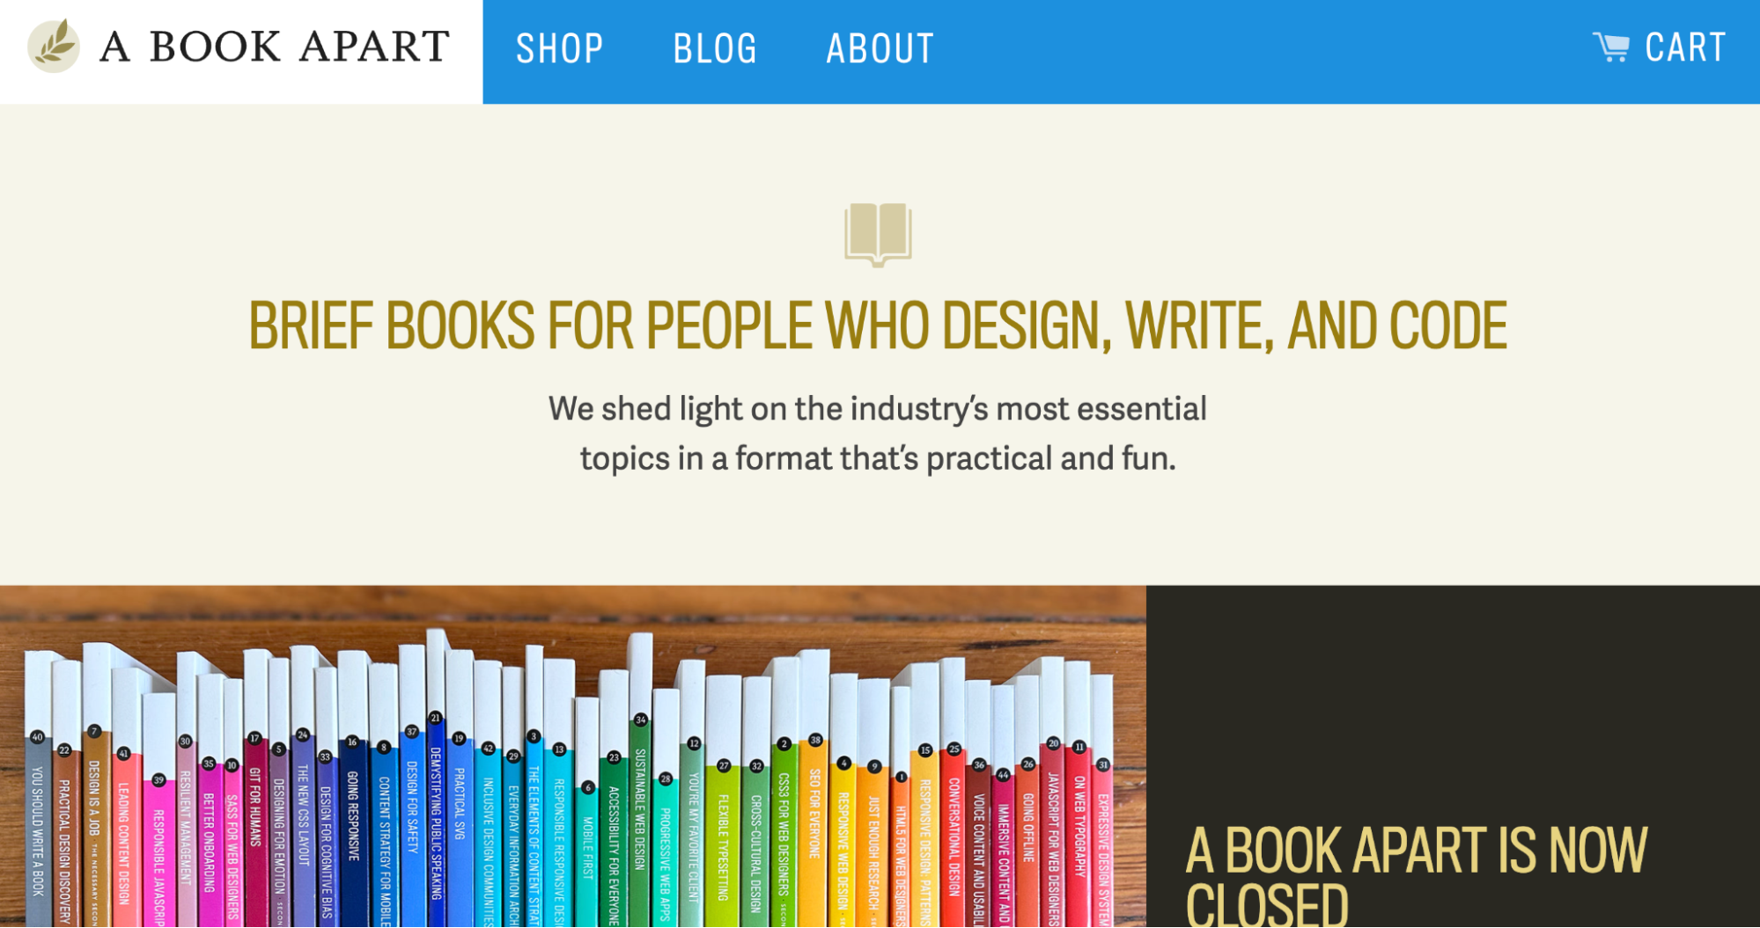Click the shopping cart icon
Viewport: 1760px width, 928px height.
point(1611,47)
